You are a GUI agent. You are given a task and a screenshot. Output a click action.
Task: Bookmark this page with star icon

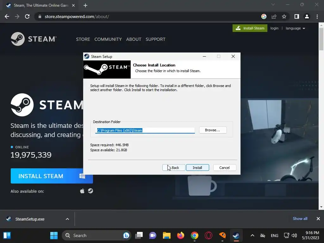(x=284, y=16)
